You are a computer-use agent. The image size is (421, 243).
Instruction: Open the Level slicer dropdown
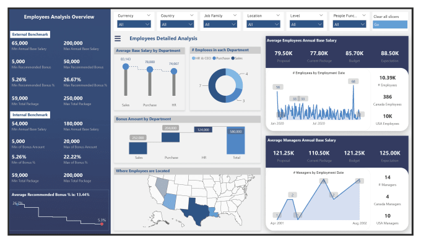point(306,24)
